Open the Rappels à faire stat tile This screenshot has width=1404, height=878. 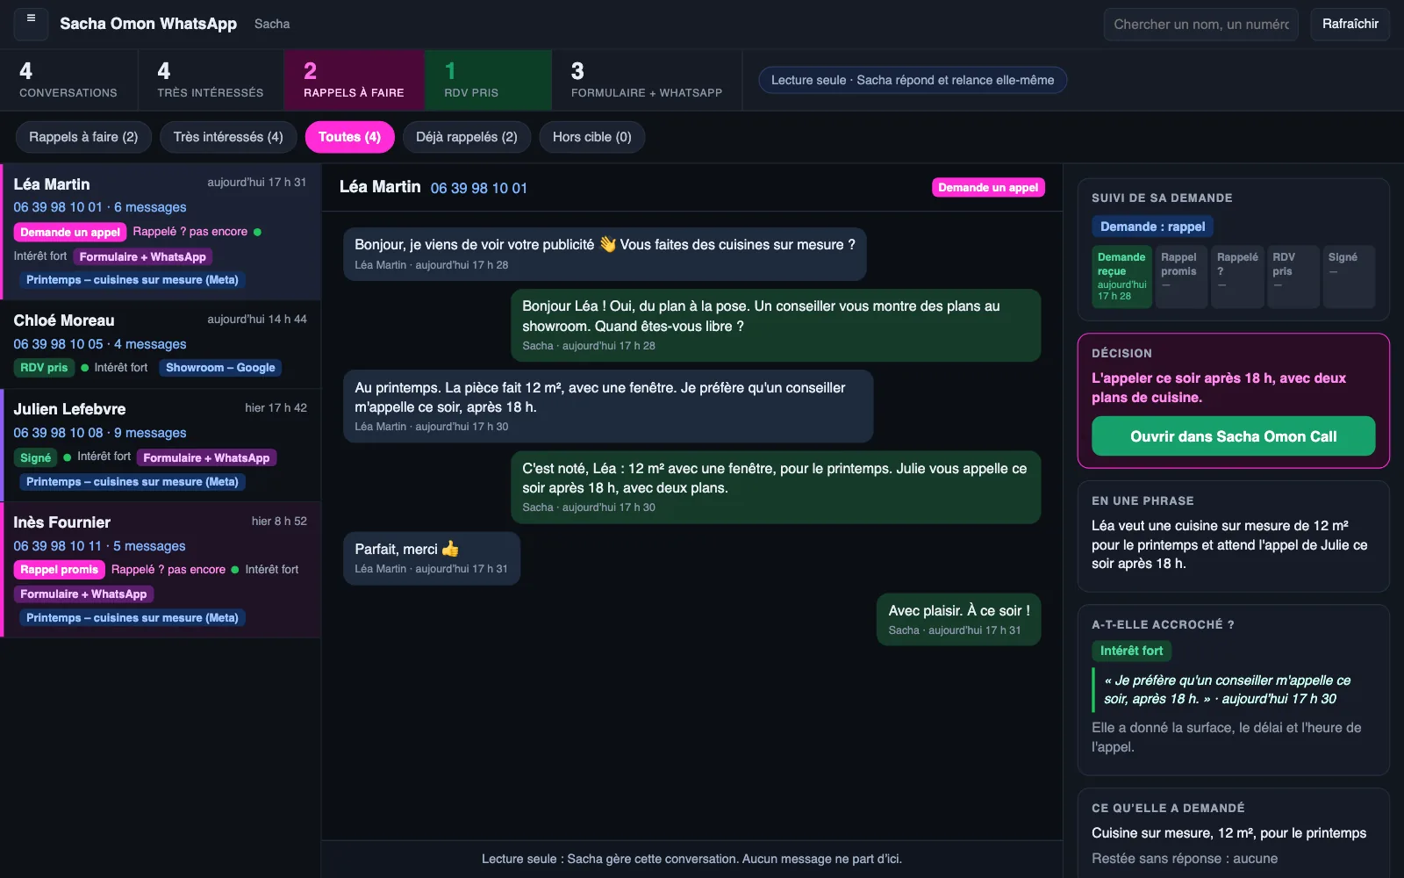point(354,80)
